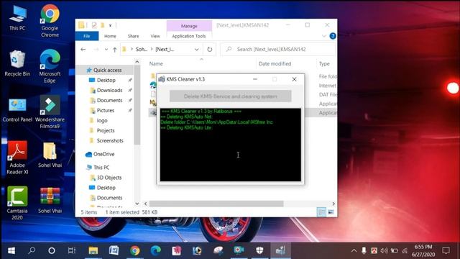Viewport: 460px width, 259px height.
Task: Open recent locations dropdown arrow
Action: pos(106,50)
